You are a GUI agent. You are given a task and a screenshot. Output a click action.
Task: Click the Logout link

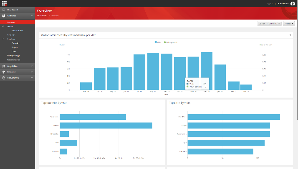270,4
